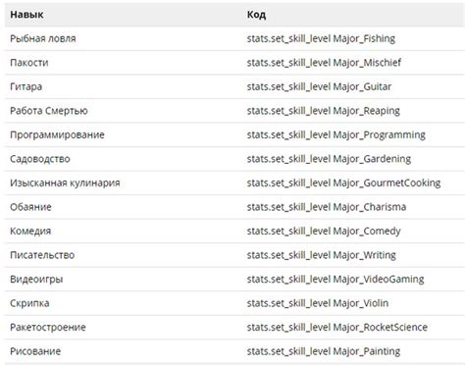The image size is (465, 365).
Task: Click the Комедия skill name
Action: pos(30,232)
